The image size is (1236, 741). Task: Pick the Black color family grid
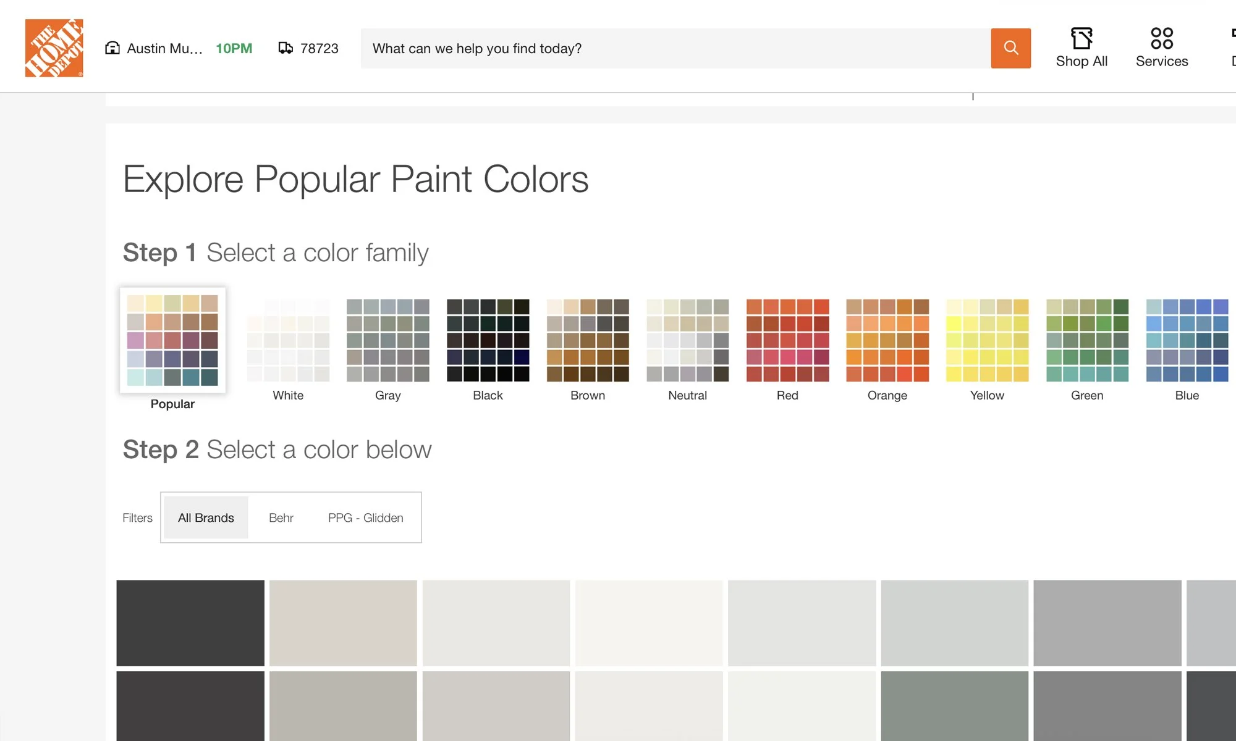pos(488,340)
